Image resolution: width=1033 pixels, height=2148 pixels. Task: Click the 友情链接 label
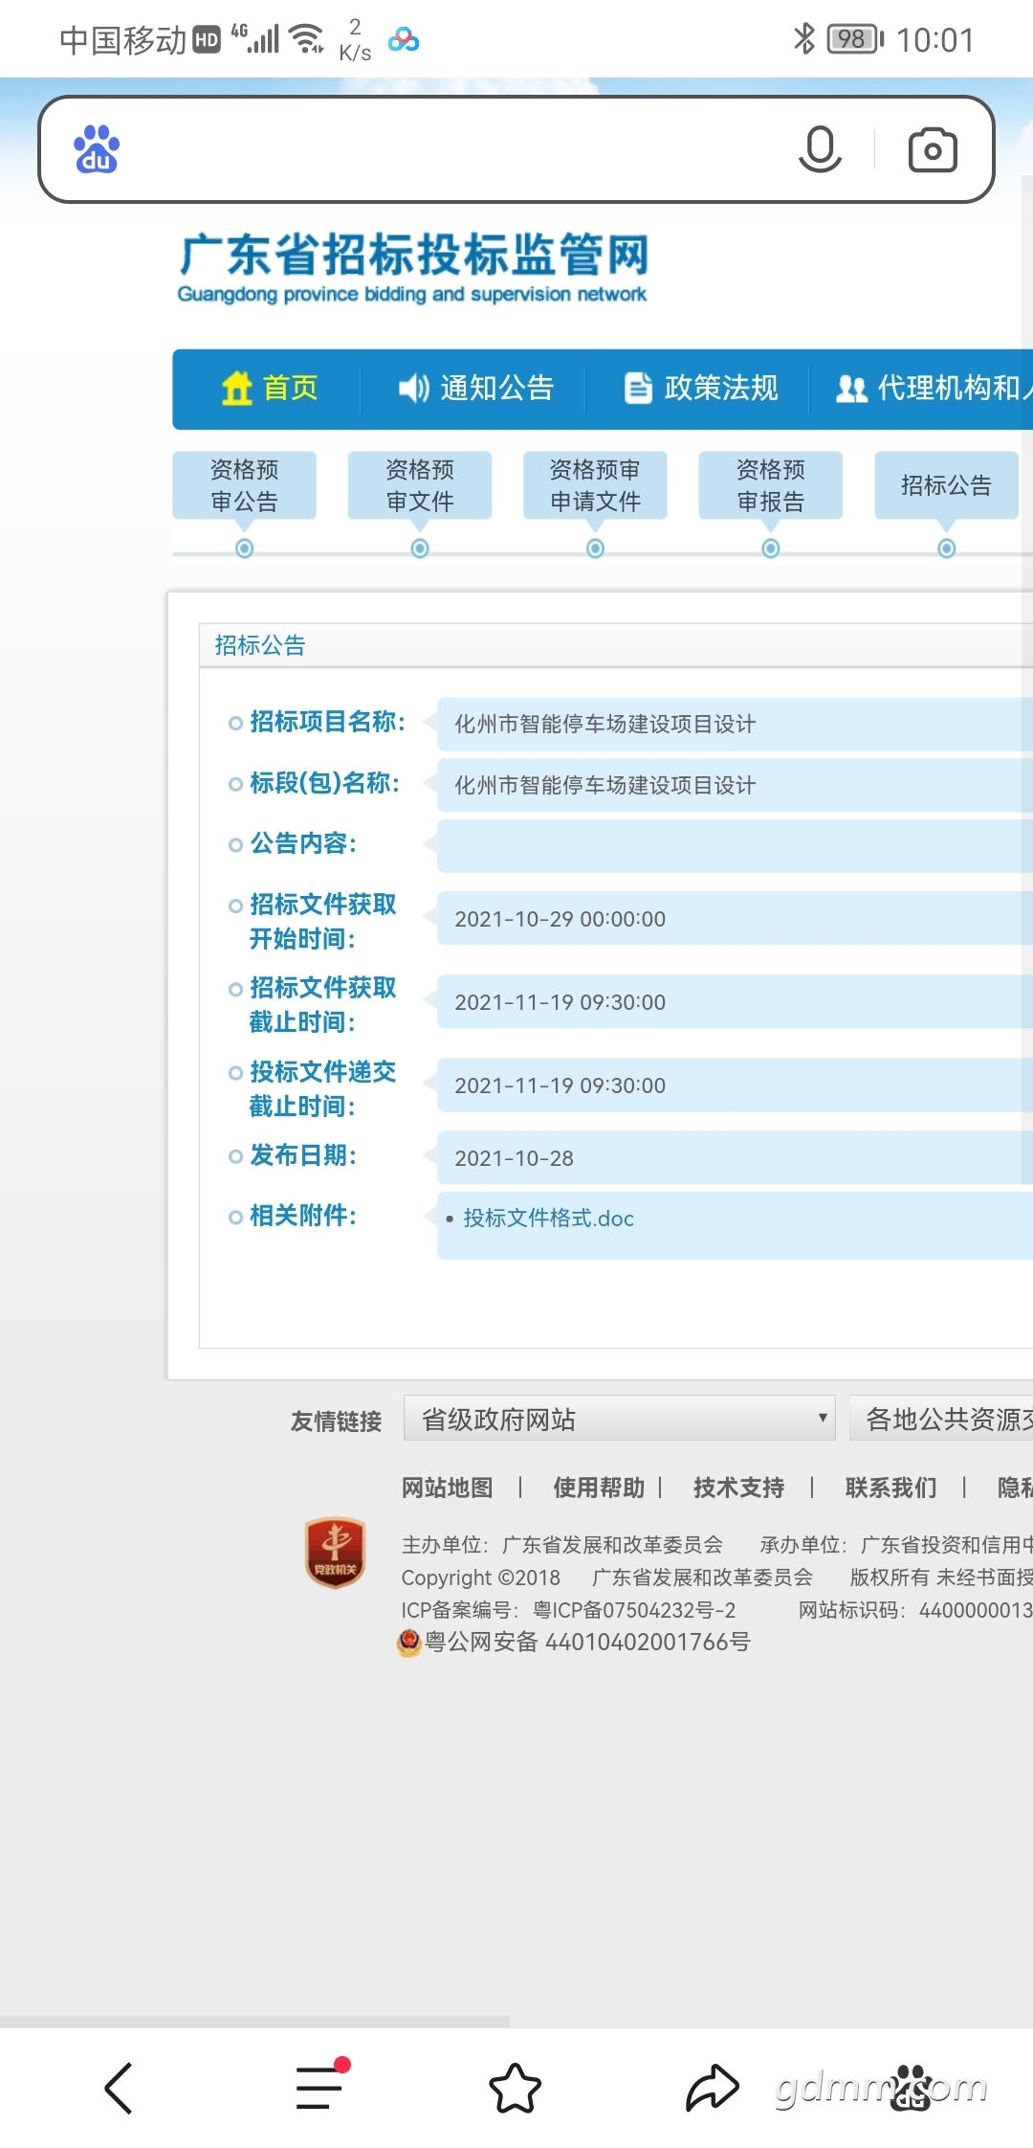(x=336, y=1421)
